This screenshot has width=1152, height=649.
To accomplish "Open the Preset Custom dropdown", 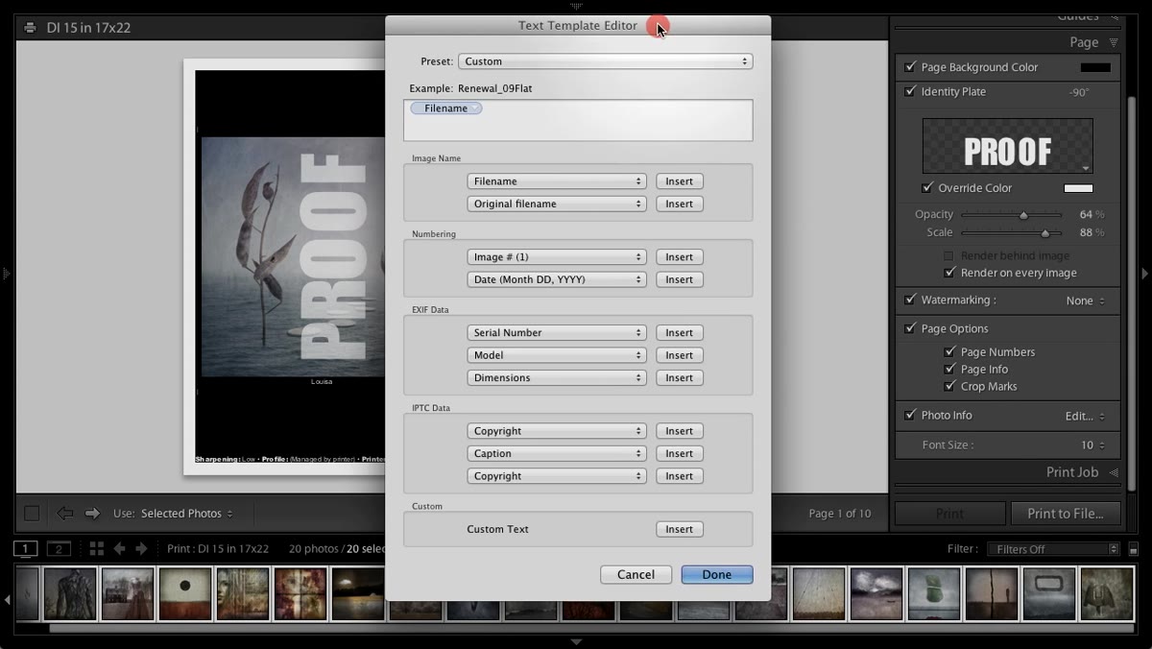I will coord(605,61).
